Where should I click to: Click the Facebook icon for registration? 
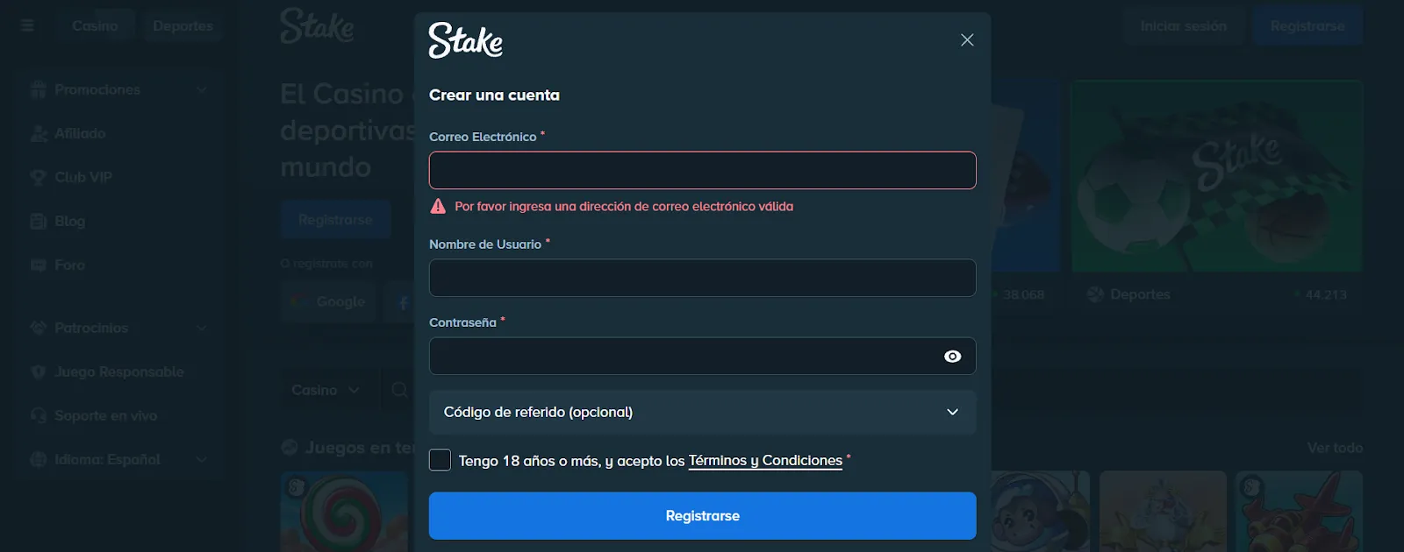[403, 301]
